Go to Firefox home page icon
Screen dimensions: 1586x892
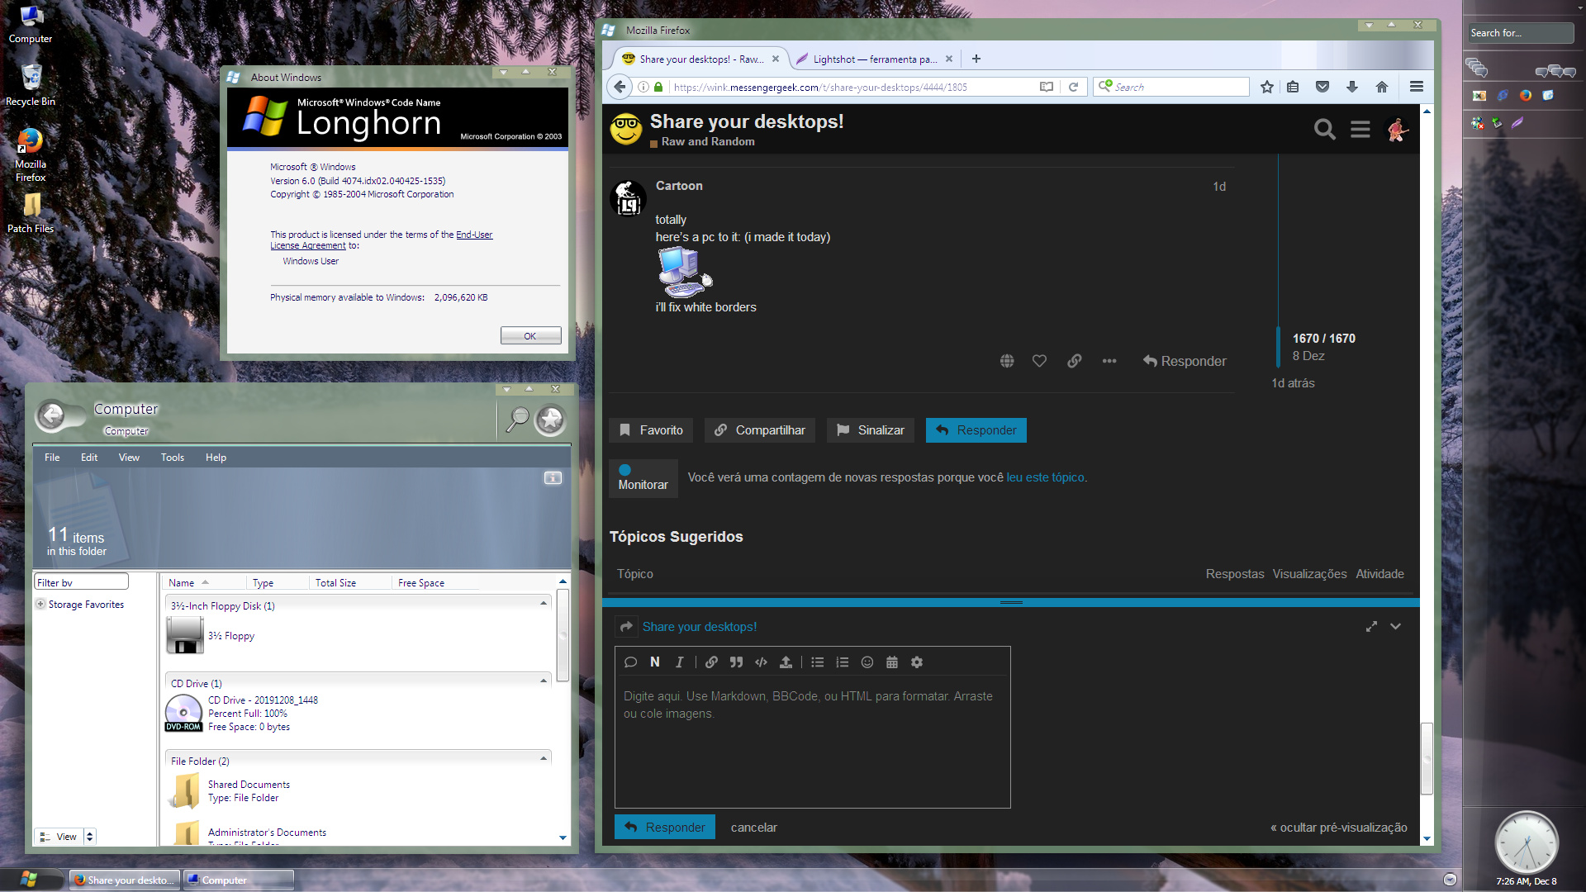click(1382, 87)
